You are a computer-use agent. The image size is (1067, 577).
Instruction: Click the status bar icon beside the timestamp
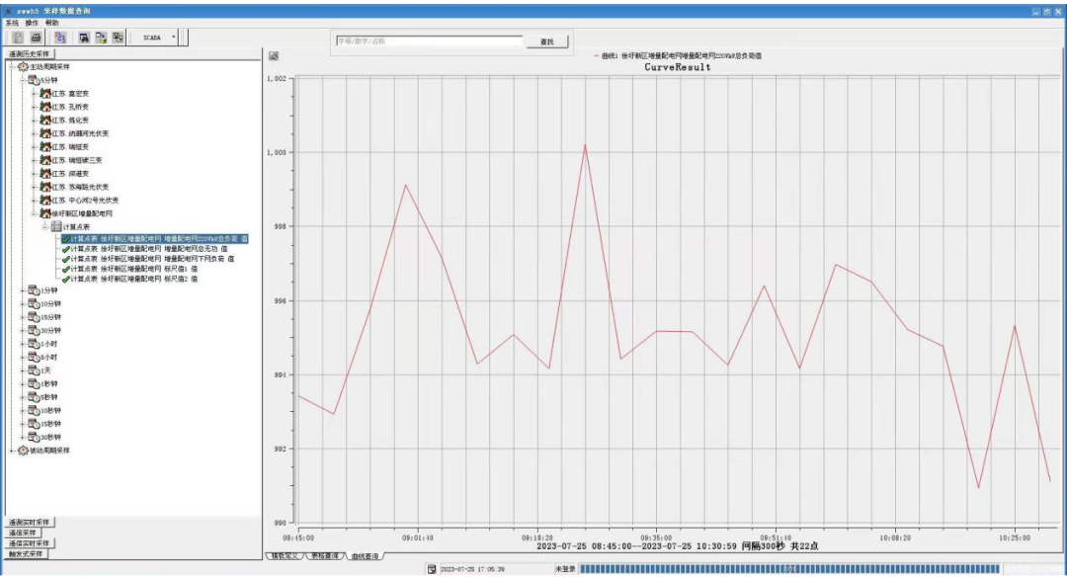[432, 569]
